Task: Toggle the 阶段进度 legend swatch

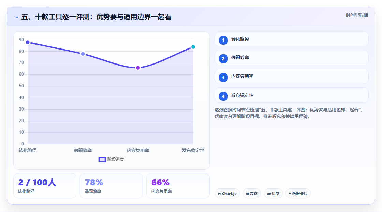Action: 102,159
